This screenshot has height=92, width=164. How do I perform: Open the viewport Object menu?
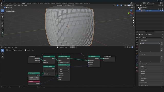click(26, 5)
